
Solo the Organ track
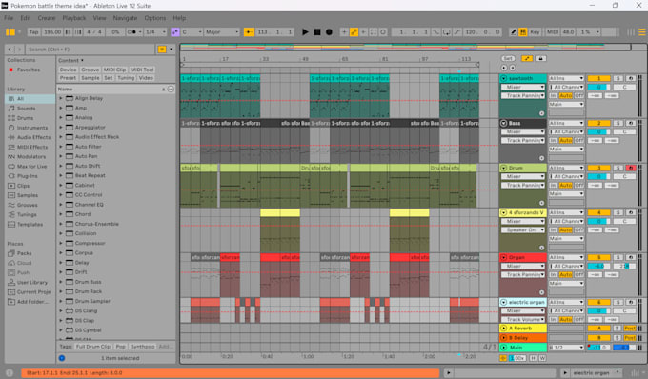coord(618,257)
